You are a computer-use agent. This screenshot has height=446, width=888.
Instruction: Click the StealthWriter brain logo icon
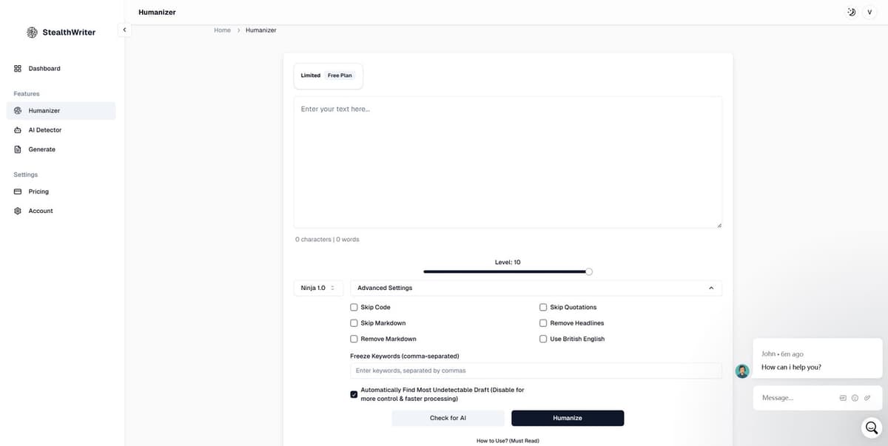tap(32, 33)
